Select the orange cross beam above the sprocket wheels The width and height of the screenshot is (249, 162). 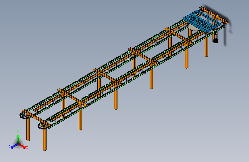click(36, 118)
